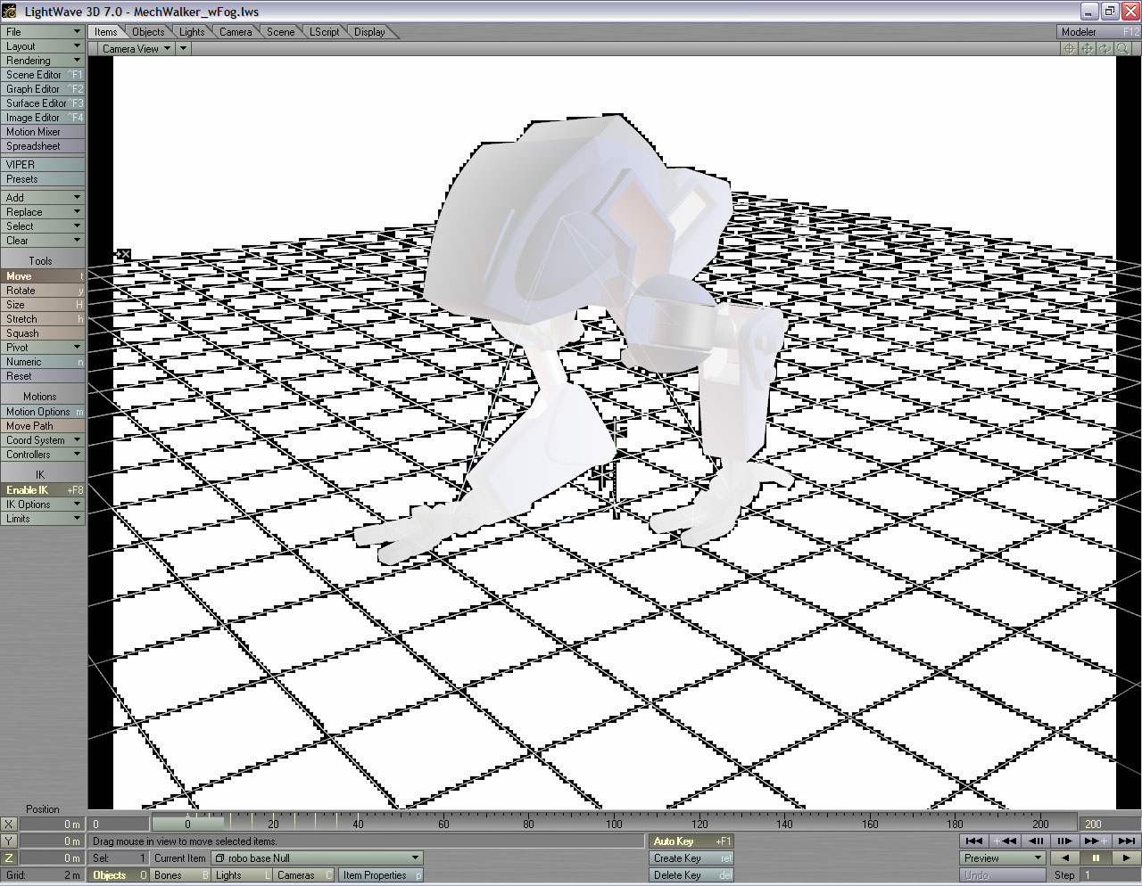Click the Delete Key button
This screenshot has height=886, width=1142.
[x=692, y=875]
